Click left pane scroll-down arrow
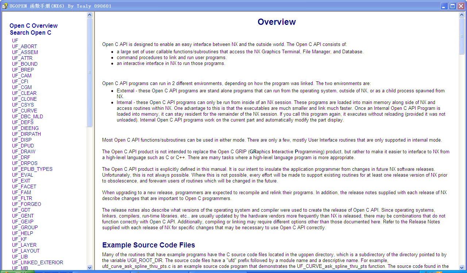 coord(90,268)
